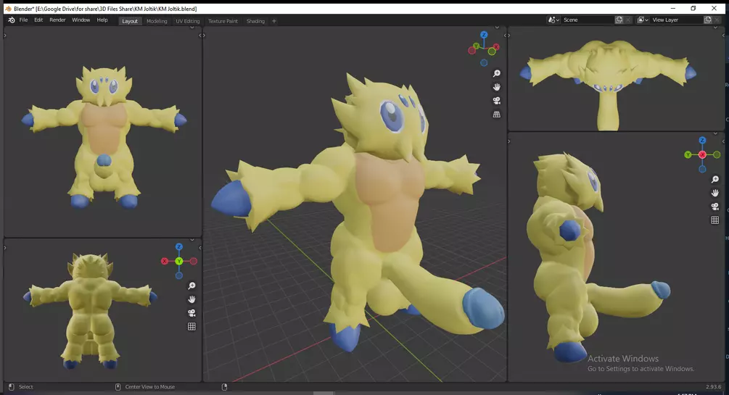Viewport: 729px width, 395px height.
Task: Click zoom icon in bottom-left back view
Action: [x=192, y=286]
